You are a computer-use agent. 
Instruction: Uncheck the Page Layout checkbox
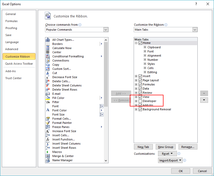pyautogui.click(x=140, y=80)
